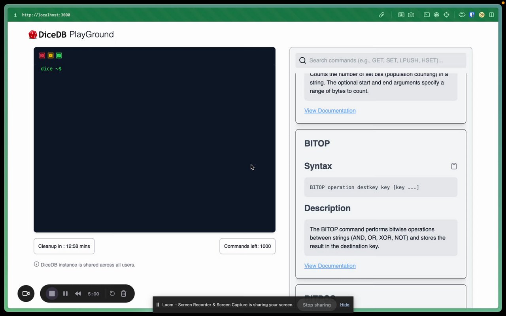506x316 pixels.
Task: Click the magnifier search icon
Action: (x=303, y=60)
